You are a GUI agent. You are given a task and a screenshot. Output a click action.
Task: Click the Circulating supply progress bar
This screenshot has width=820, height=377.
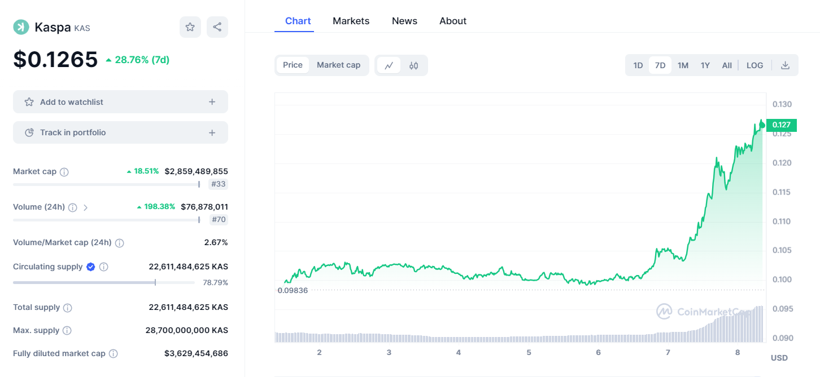tap(104, 282)
